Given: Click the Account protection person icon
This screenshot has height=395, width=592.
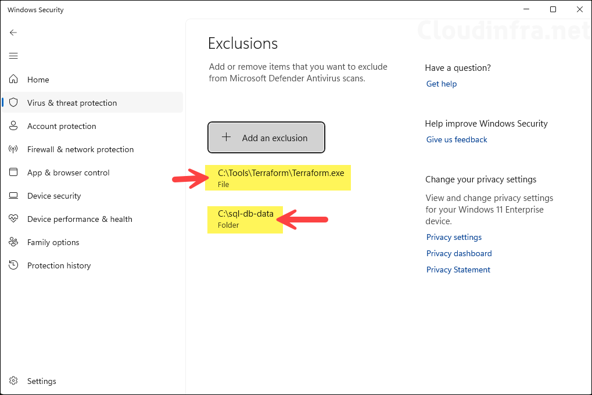Looking at the screenshot, I should (13, 125).
